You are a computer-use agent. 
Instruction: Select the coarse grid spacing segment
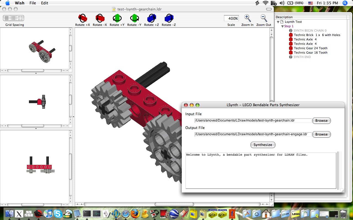tap(21, 18)
